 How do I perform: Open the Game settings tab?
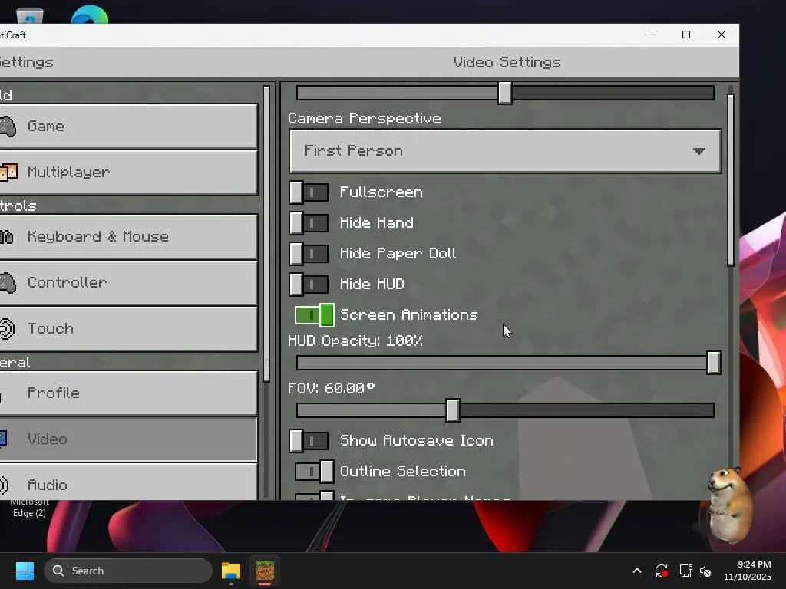click(x=128, y=127)
